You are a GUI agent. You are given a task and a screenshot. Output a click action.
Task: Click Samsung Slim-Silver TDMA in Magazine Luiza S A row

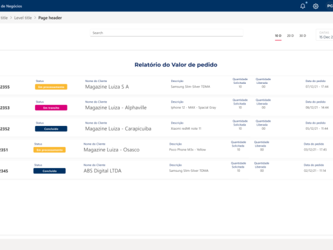tap(190, 87)
